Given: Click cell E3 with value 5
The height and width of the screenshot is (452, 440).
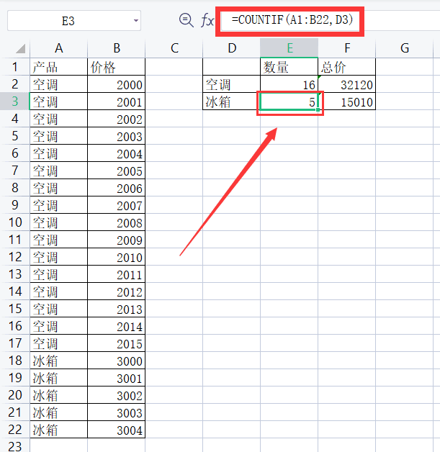Looking at the screenshot, I should pyautogui.click(x=289, y=101).
